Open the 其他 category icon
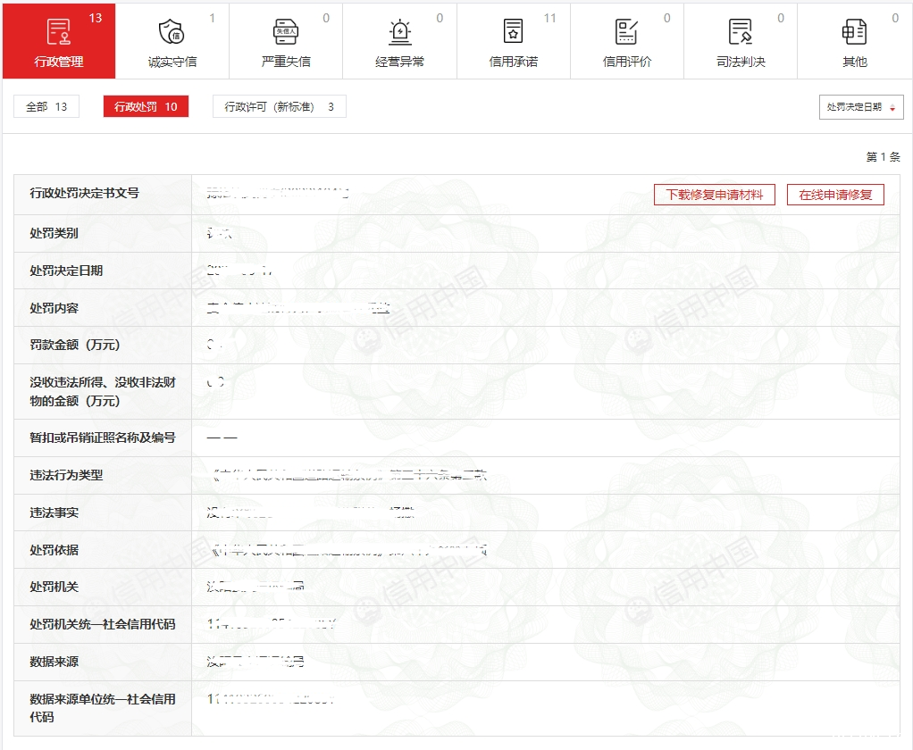Viewport: 913px width, 750px height. pyautogui.click(x=854, y=32)
